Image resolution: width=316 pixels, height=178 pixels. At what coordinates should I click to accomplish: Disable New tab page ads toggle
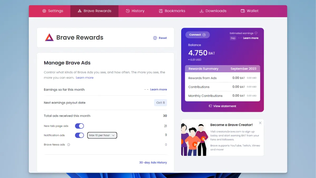[x=79, y=126]
